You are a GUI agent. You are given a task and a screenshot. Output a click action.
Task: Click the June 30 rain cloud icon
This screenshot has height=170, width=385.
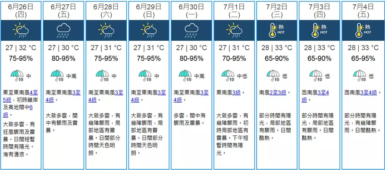tap(192, 30)
